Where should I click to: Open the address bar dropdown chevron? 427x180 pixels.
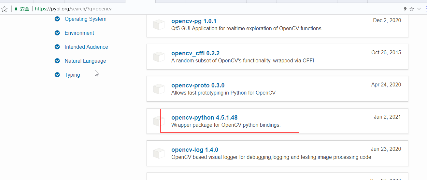click(419, 9)
